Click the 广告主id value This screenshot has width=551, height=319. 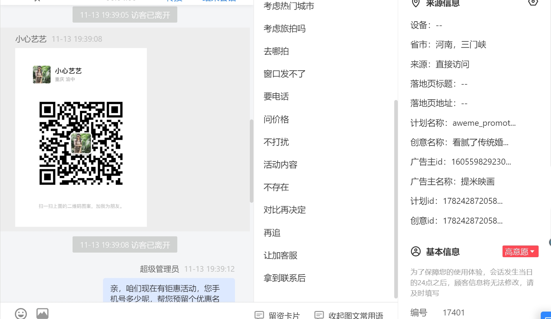pos(481,162)
